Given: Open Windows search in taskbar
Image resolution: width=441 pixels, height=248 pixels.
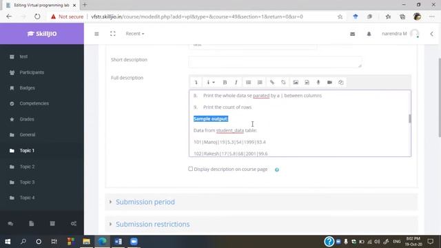Looking at the screenshot, I should [23, 242].
